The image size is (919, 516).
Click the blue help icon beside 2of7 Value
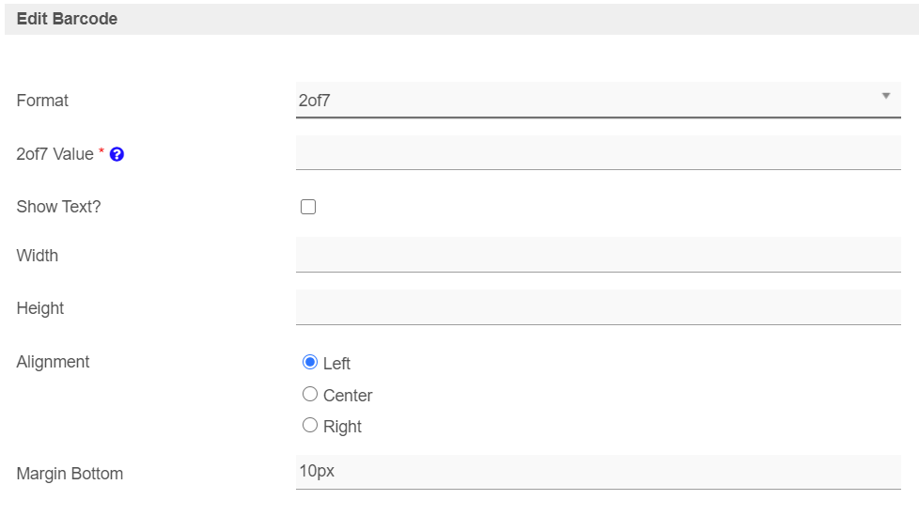(117, 154)
